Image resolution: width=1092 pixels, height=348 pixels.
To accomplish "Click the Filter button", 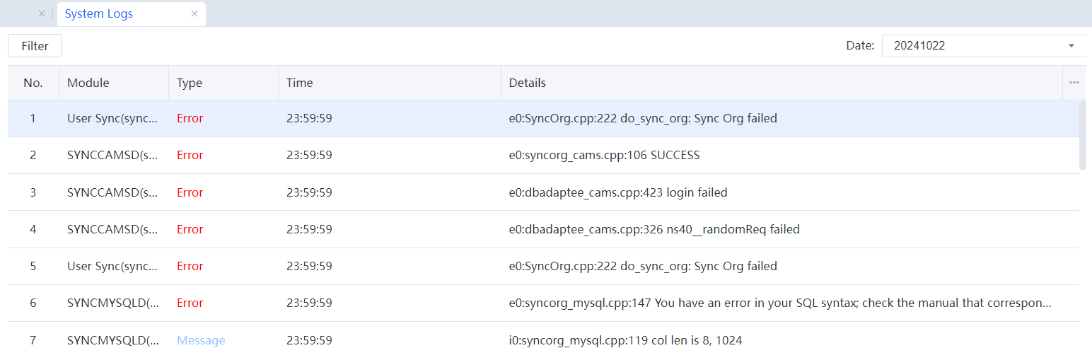I will click(x=35, y=46).
